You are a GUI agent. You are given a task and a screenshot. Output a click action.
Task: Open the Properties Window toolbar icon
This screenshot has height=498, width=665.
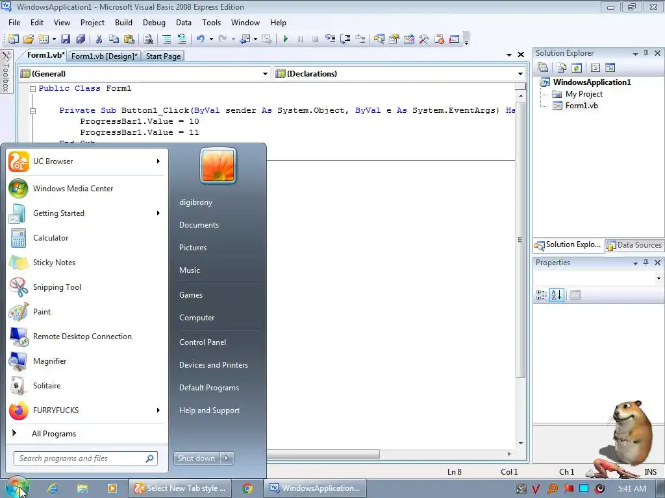(394, 39)
